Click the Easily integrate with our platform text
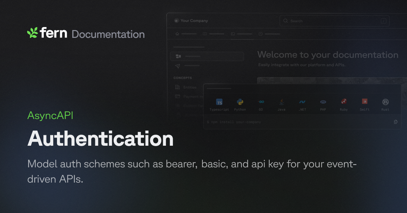 click(302, 65)
